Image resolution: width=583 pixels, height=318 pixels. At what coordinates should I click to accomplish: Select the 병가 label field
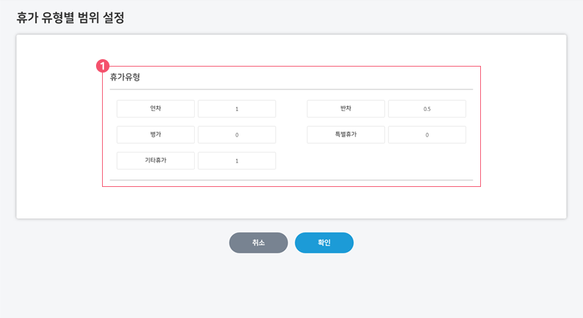click(x=155, y=134)
